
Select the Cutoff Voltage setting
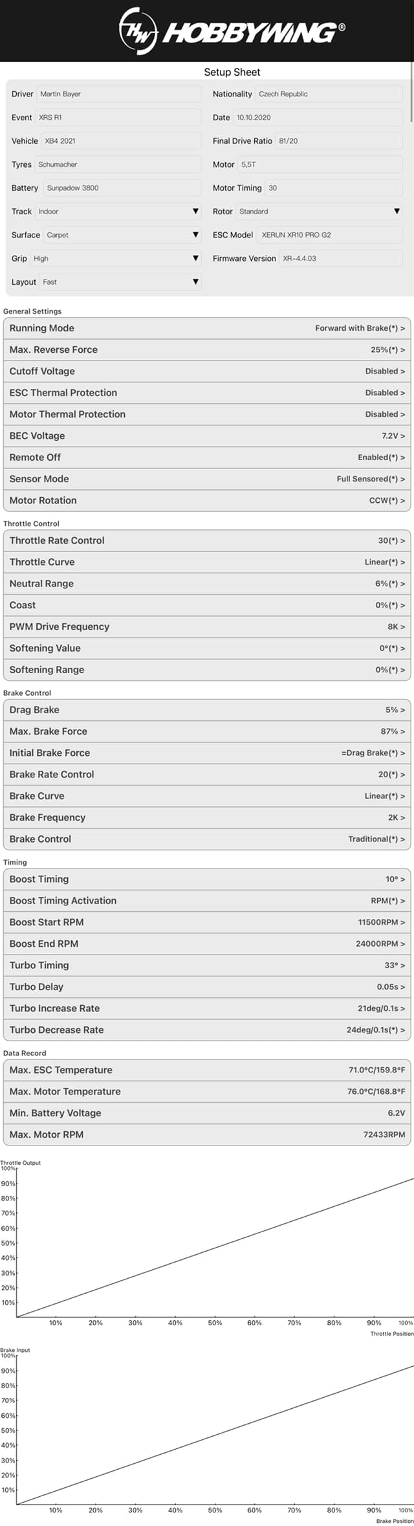pyautogui.click(x=207, y=371)
